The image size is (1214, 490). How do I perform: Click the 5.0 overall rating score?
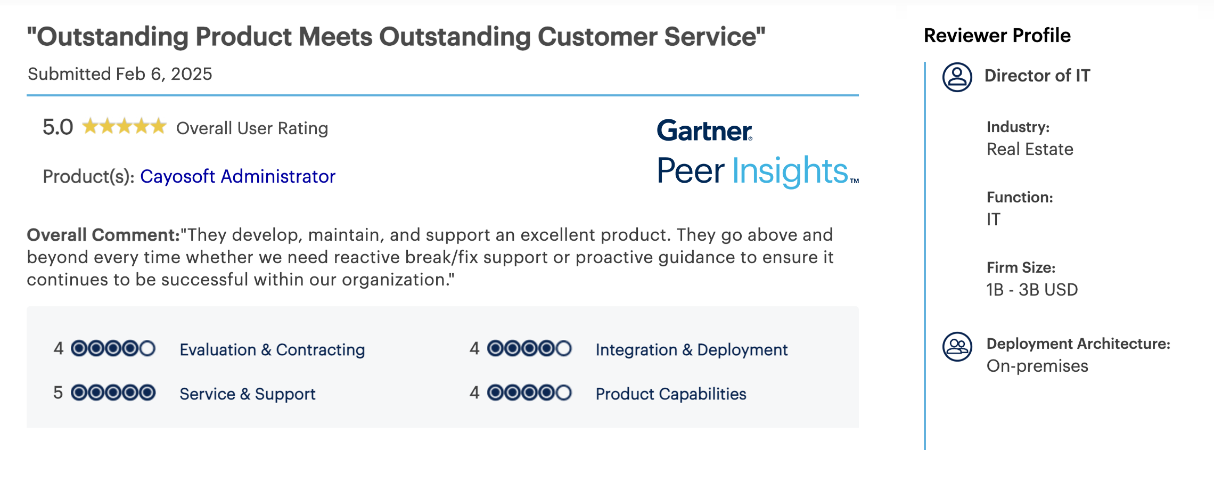point(58,127)
